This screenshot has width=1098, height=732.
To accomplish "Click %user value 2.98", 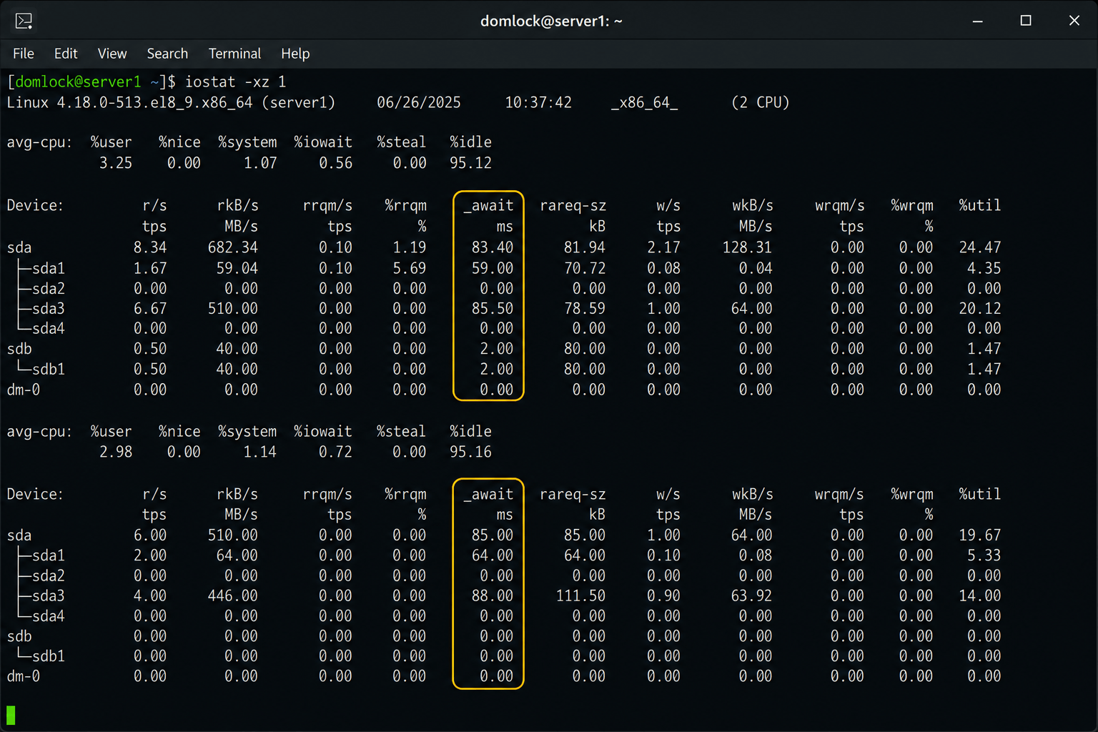I will 116,452.
